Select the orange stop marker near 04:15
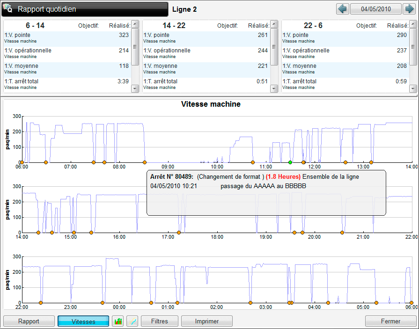Screen dimensions: 419x329 click(328, 303)
